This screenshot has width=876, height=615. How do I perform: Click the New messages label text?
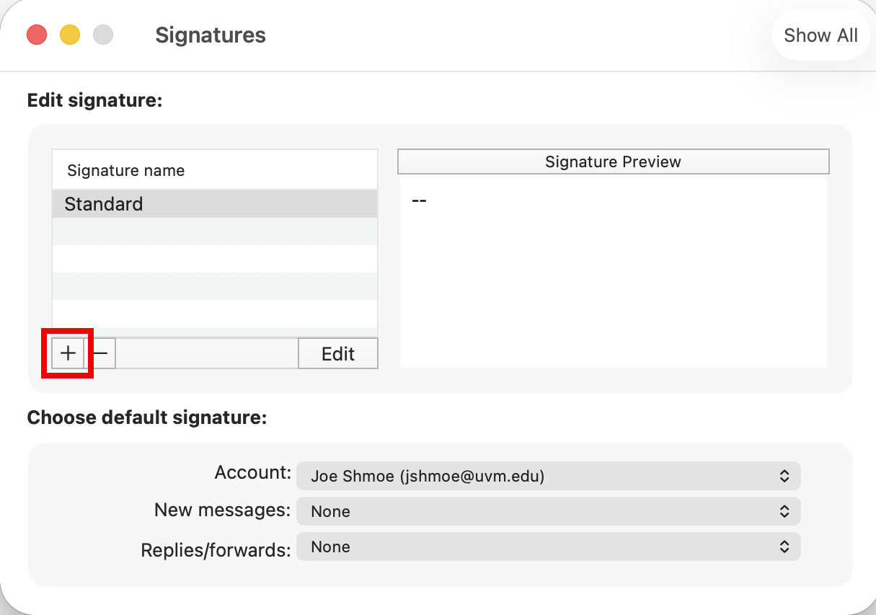pyautogui.click(x=222, y=510)
